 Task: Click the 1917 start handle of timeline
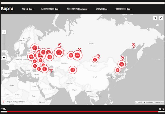[4, 112]
